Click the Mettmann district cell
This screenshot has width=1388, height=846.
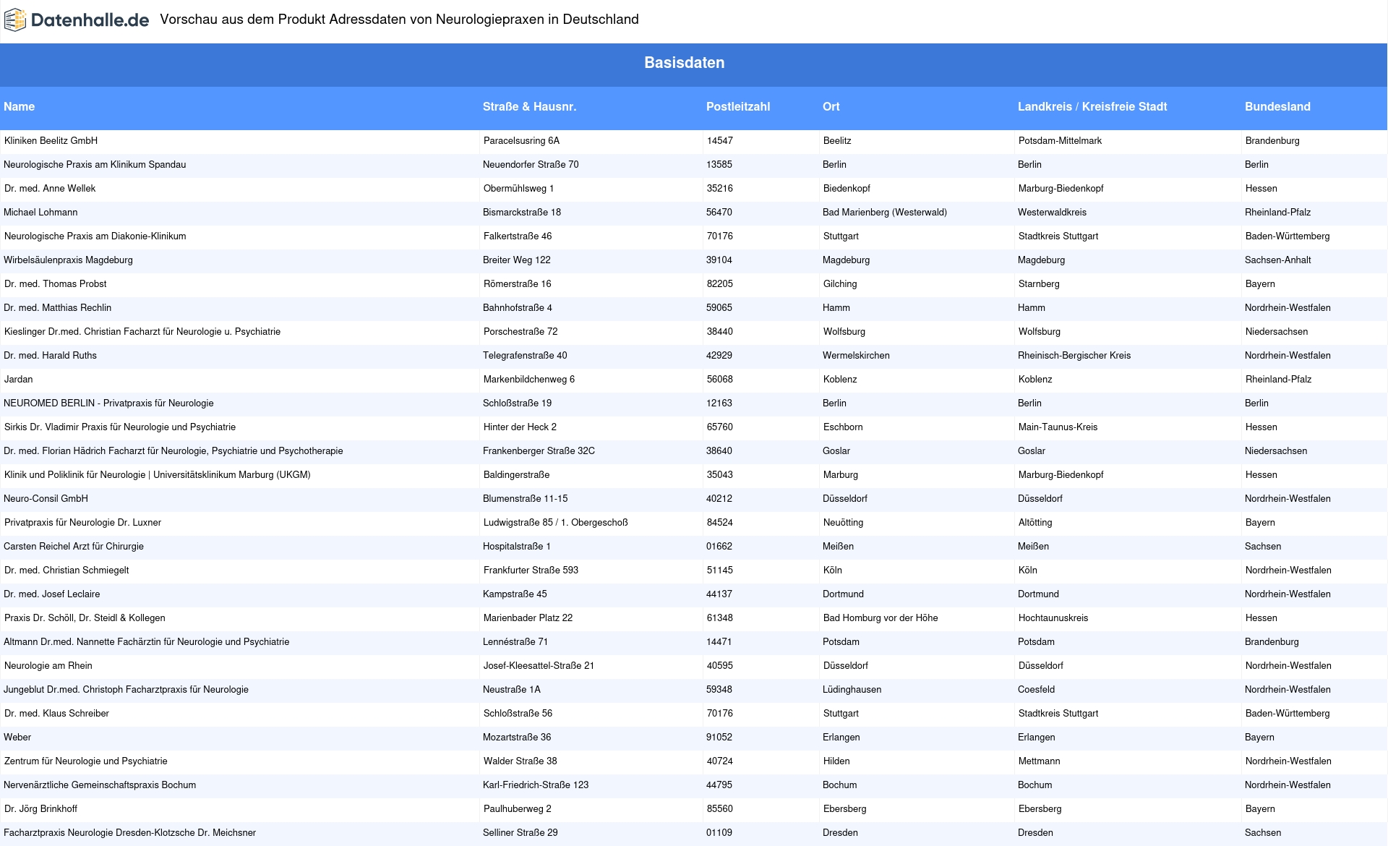[1039, 761]
